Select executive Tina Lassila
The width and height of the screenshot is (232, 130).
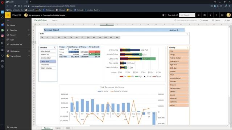48,65
